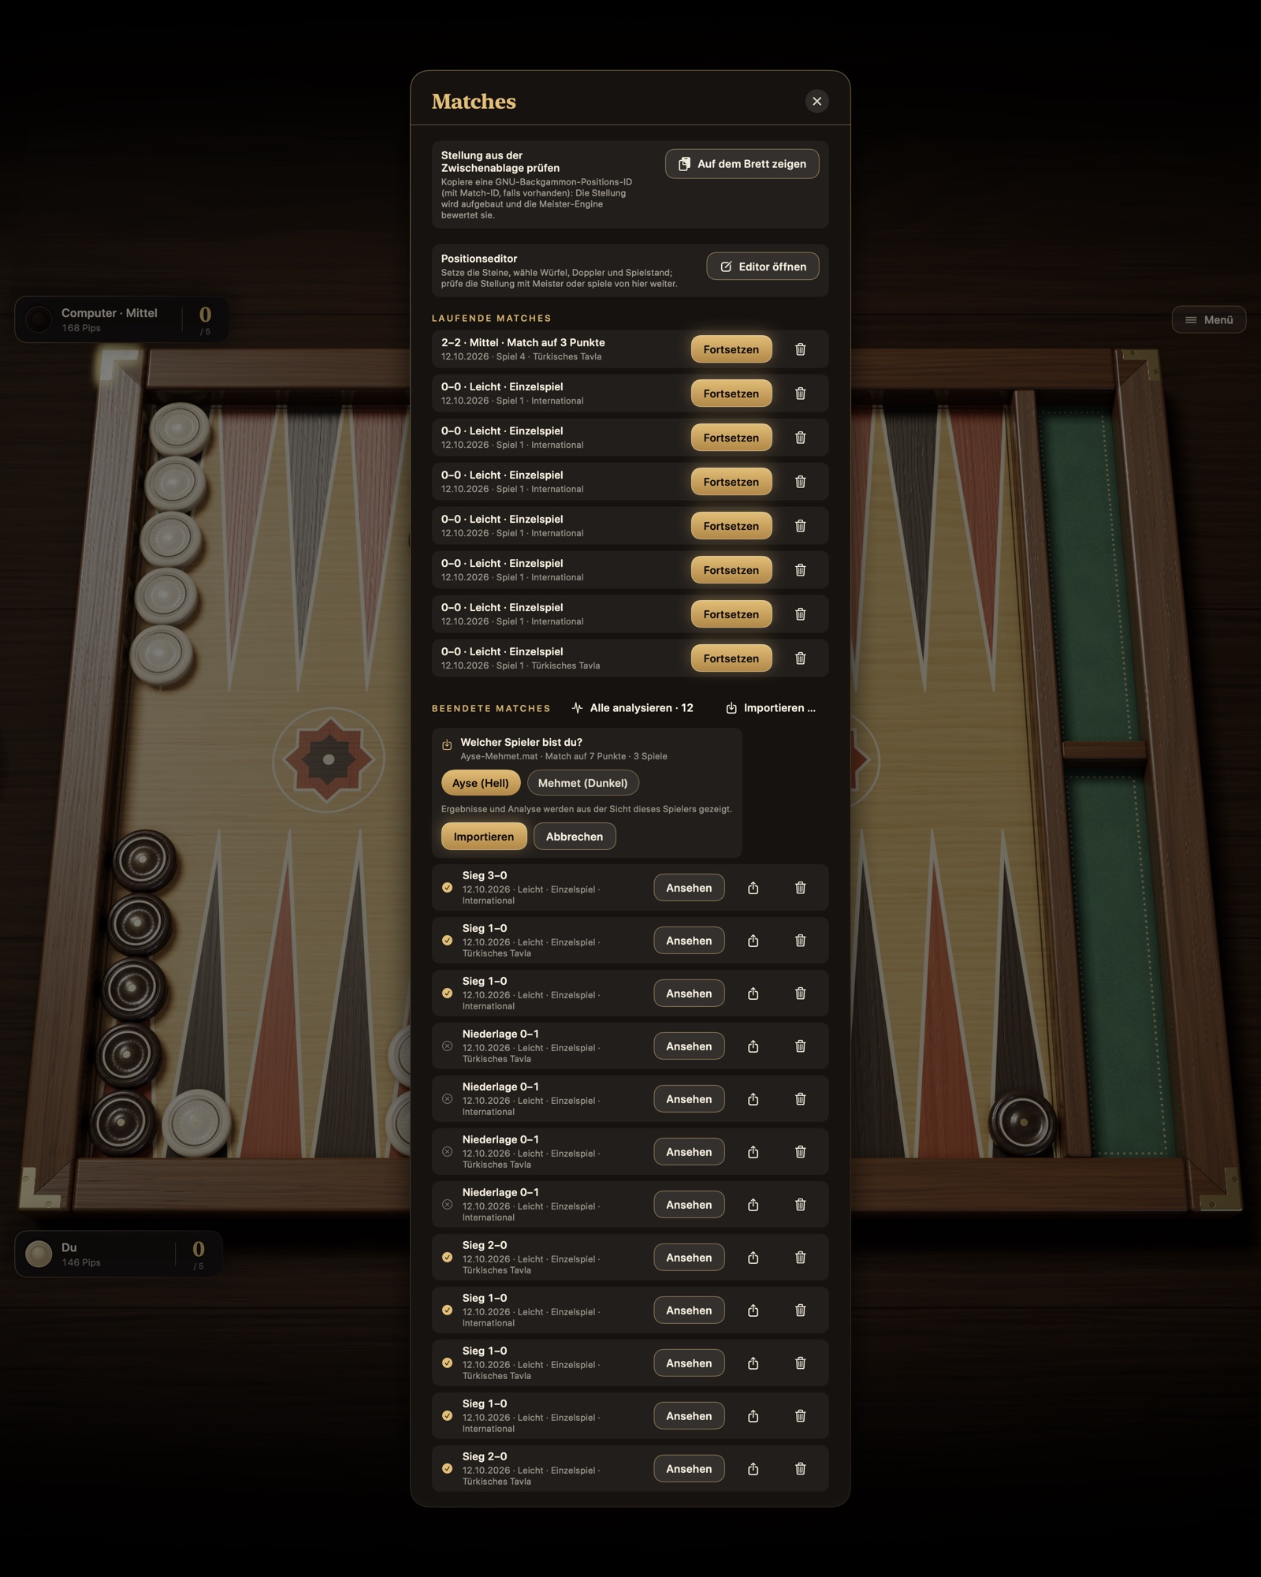1261x1577 pixels.
Task: Share the first Sieg 2–0 match
Action: pyautogui.click(x=753, y=1258)
